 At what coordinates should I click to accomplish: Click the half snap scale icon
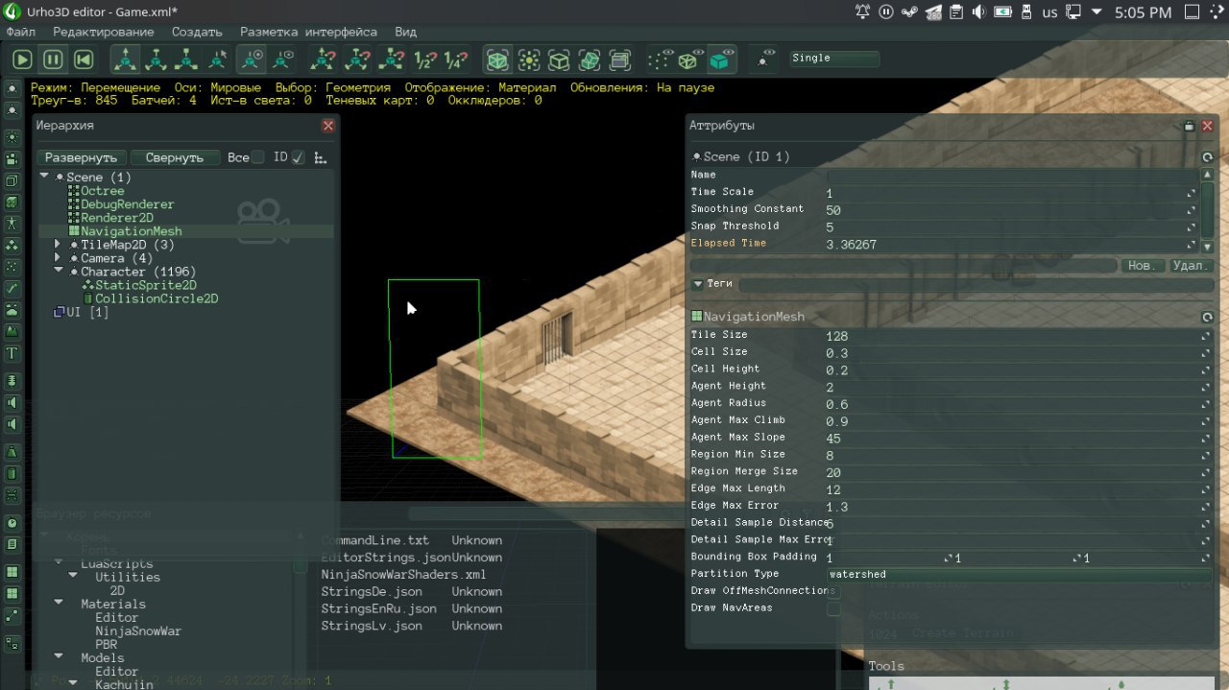[423, 59]
